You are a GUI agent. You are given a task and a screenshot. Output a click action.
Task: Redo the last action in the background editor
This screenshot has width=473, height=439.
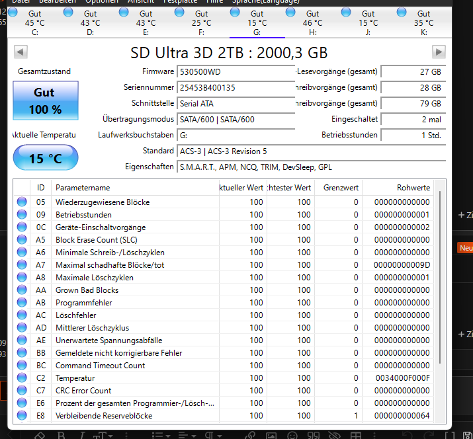[x=429, y=436]
